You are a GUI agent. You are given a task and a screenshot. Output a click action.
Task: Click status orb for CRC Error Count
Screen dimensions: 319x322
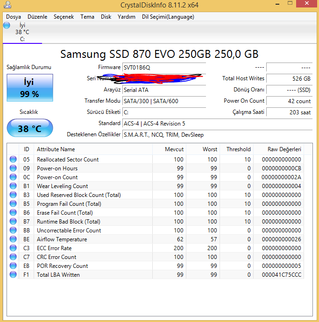(x=13, y=257)
